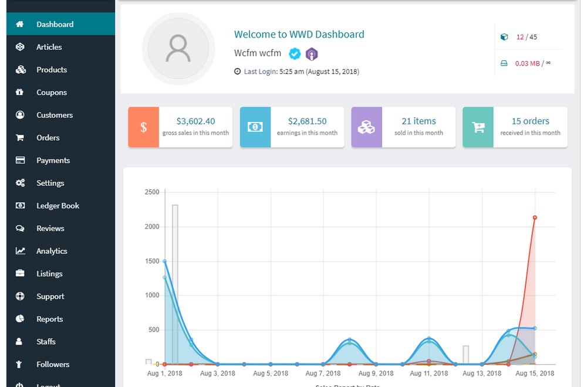Open the Staffs menu item
587x387 pixels.
pyautogui.click(x=60, y=341)
